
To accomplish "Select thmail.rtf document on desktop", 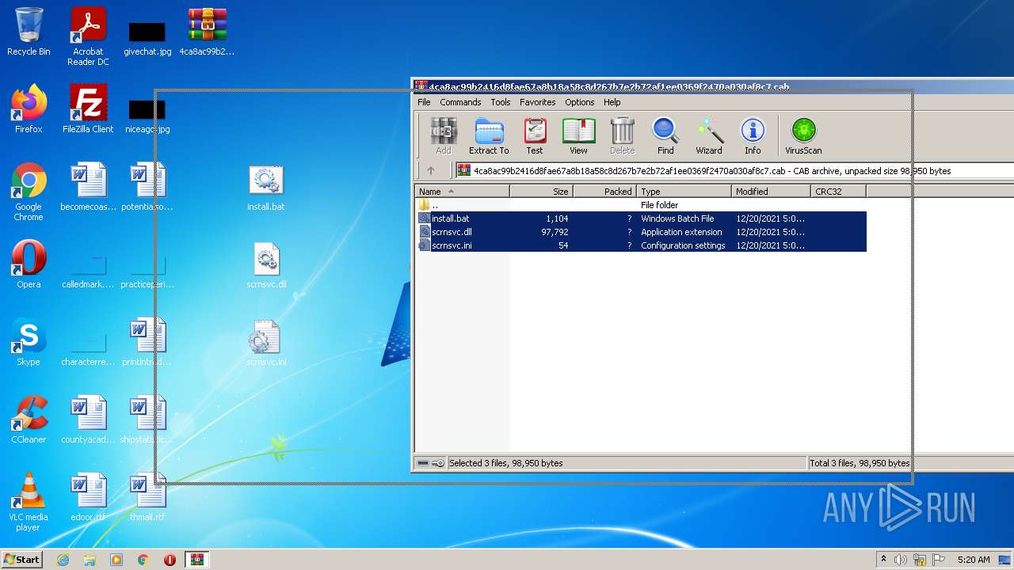I will tap(147, 497).
